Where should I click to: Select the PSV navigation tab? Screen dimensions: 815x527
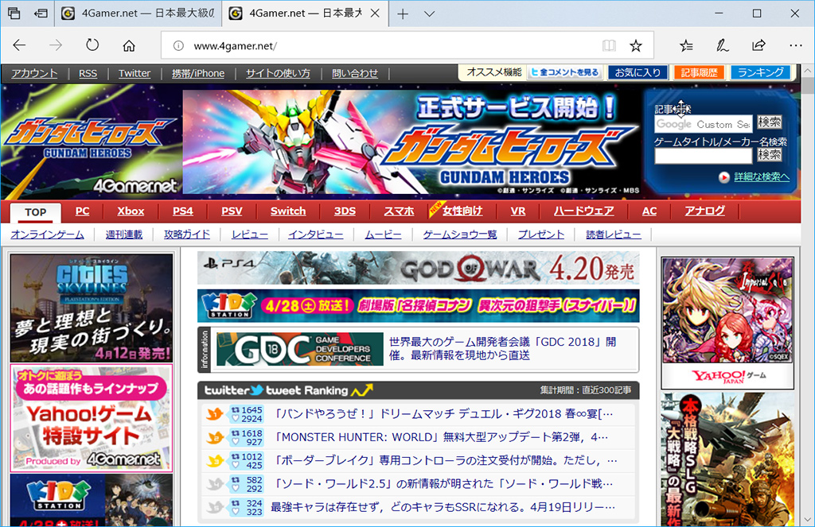pos(232,211)
